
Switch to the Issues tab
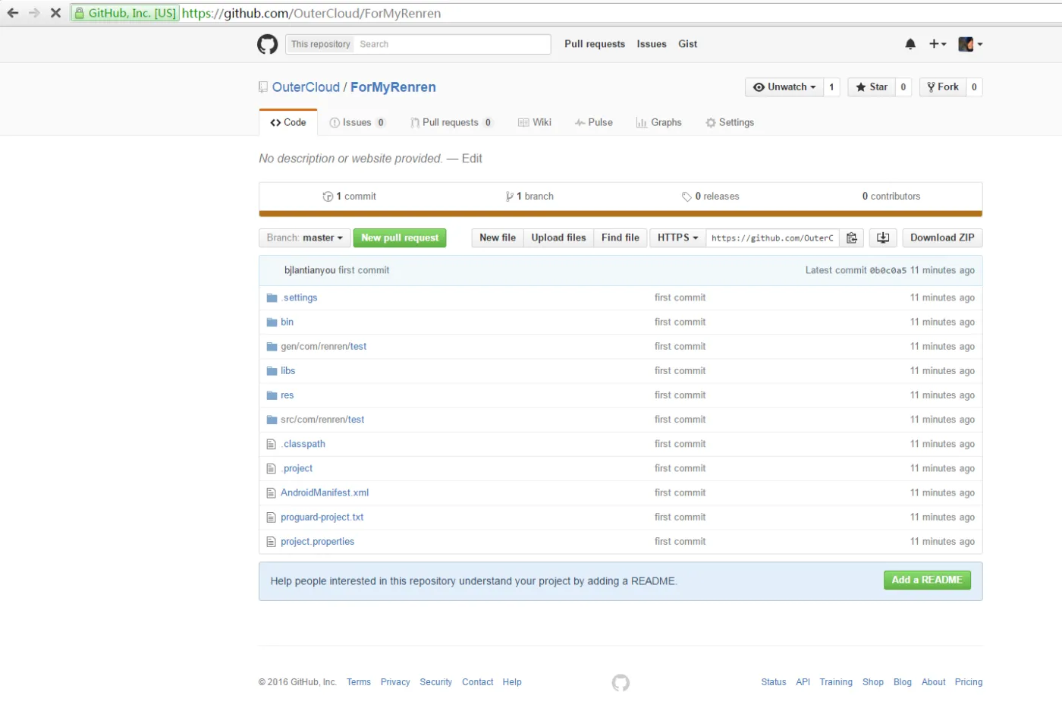357,123
